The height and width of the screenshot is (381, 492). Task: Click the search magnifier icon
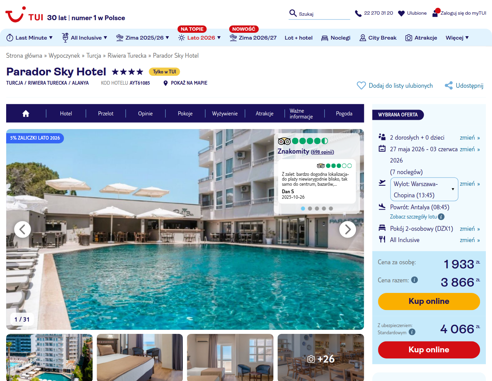click(x=293, y=13)
